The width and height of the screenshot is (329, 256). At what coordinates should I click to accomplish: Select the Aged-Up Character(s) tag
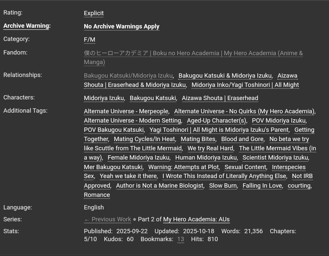click(x=216, y=121)
